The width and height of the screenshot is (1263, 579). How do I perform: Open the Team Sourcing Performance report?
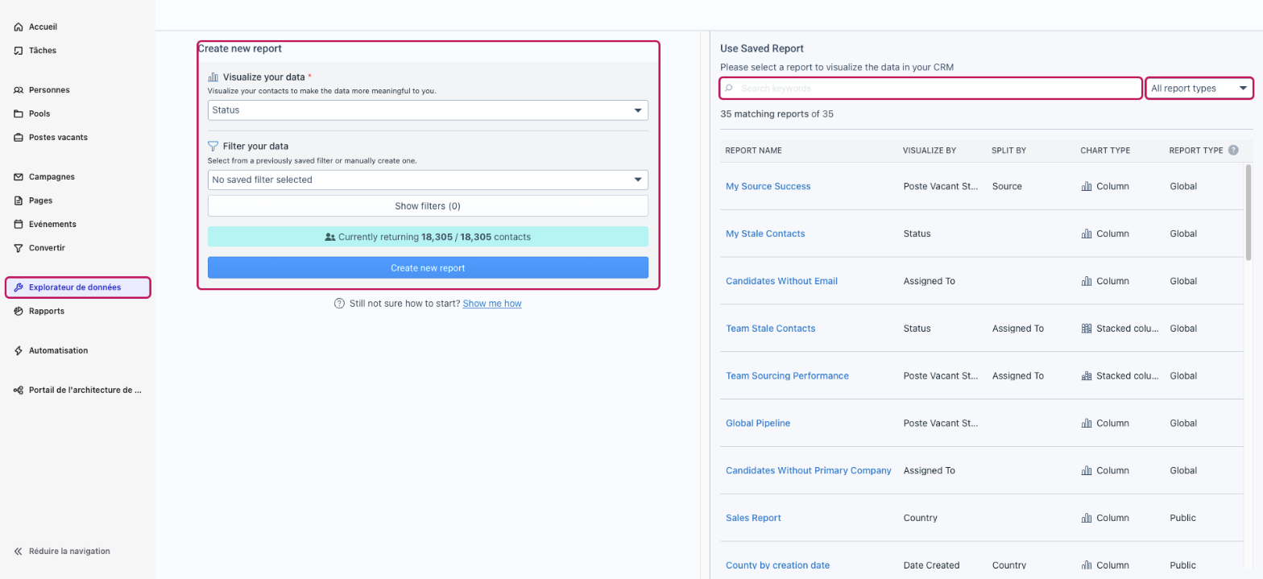click(787, 376)
